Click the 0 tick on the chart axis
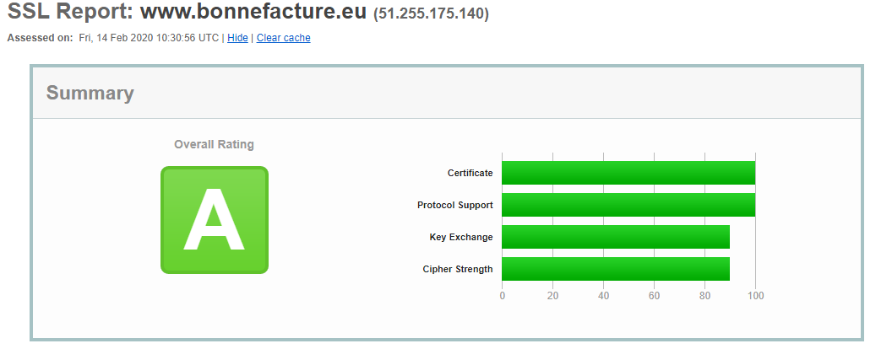Screen dimensions: 892x349 (x=503, y=296)
